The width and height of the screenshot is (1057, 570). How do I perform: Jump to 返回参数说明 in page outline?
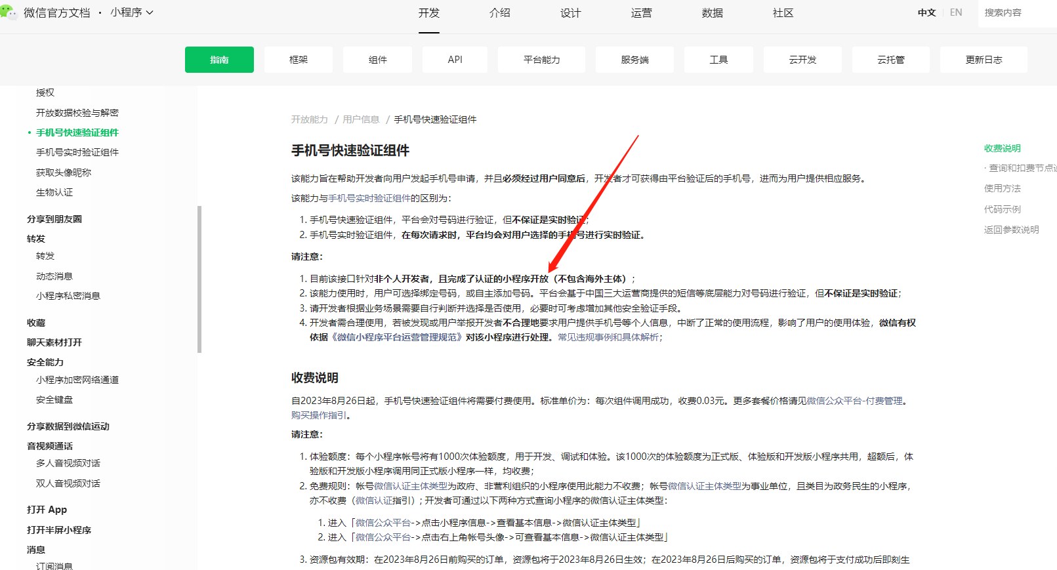[x=1012, y=230]
